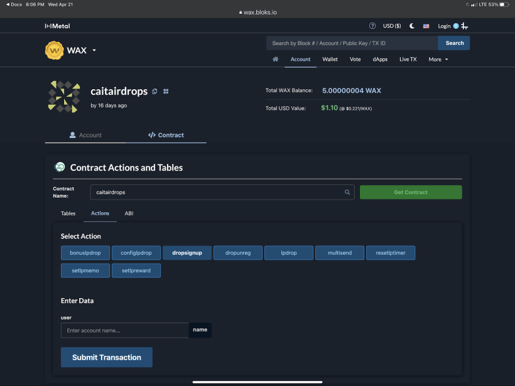The width and height of the screenshot is (515, 386).
Task: Switch to Actions tab
Action: [x=100, y=213]
